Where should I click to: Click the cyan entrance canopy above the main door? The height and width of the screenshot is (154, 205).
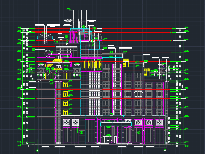tap(116, 124)
